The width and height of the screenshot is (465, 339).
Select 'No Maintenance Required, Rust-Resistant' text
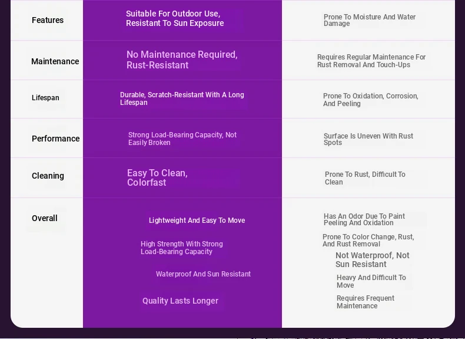pyautogui.click(x=182, y=60)
